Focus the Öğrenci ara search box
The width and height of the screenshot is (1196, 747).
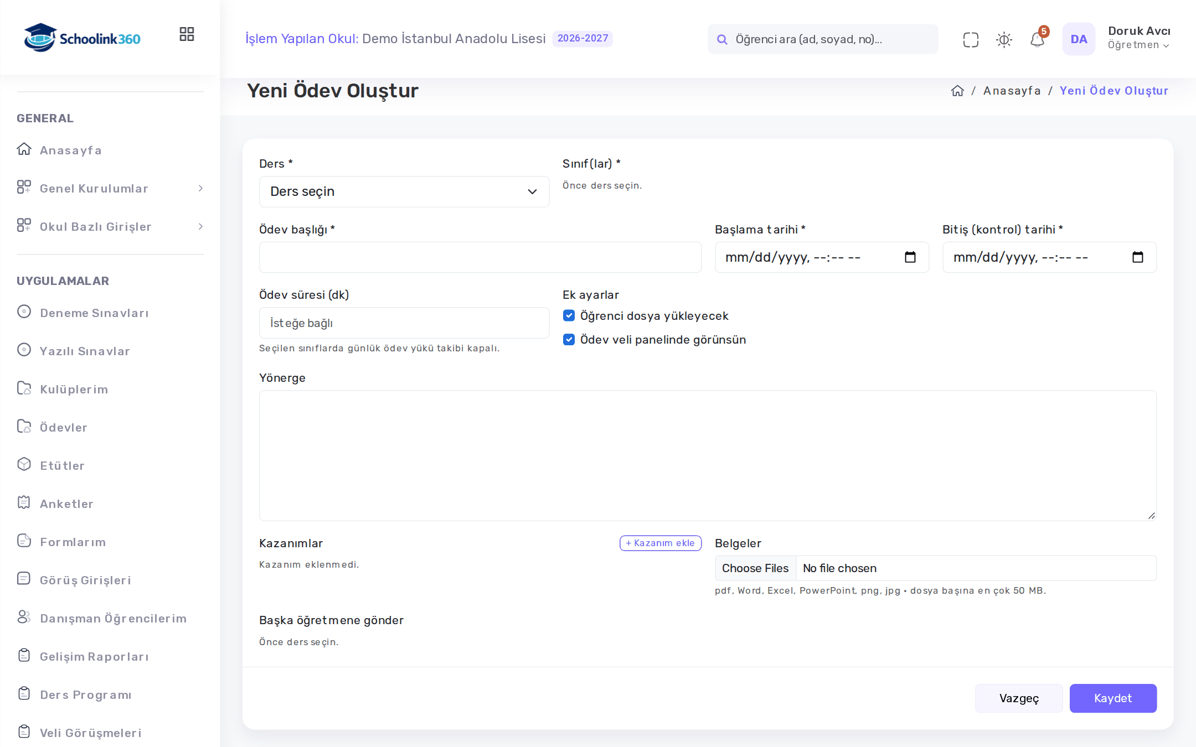tap(823, 39)
